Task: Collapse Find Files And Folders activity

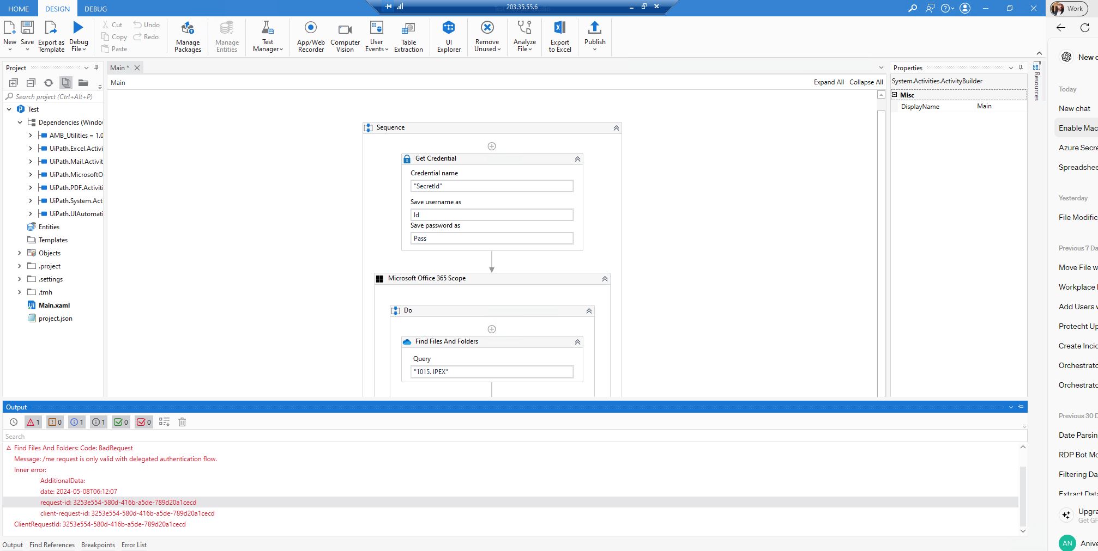Action: click(577, 342)
